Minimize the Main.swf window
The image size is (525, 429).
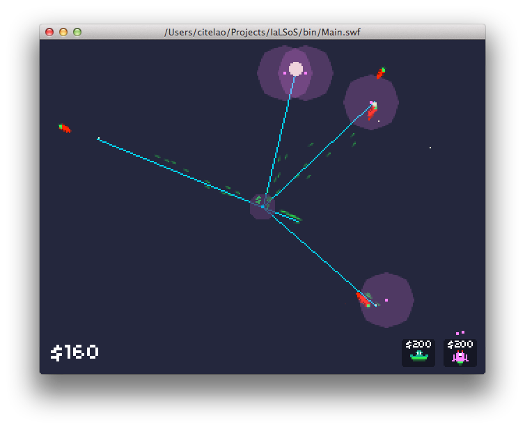click(63, 32)
